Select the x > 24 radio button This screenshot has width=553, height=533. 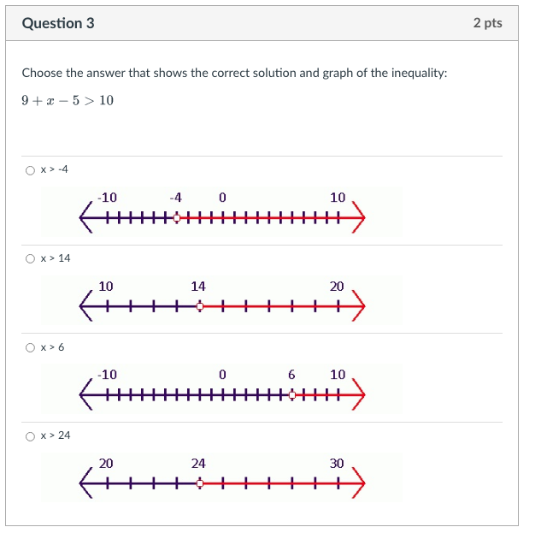(30, 436)
